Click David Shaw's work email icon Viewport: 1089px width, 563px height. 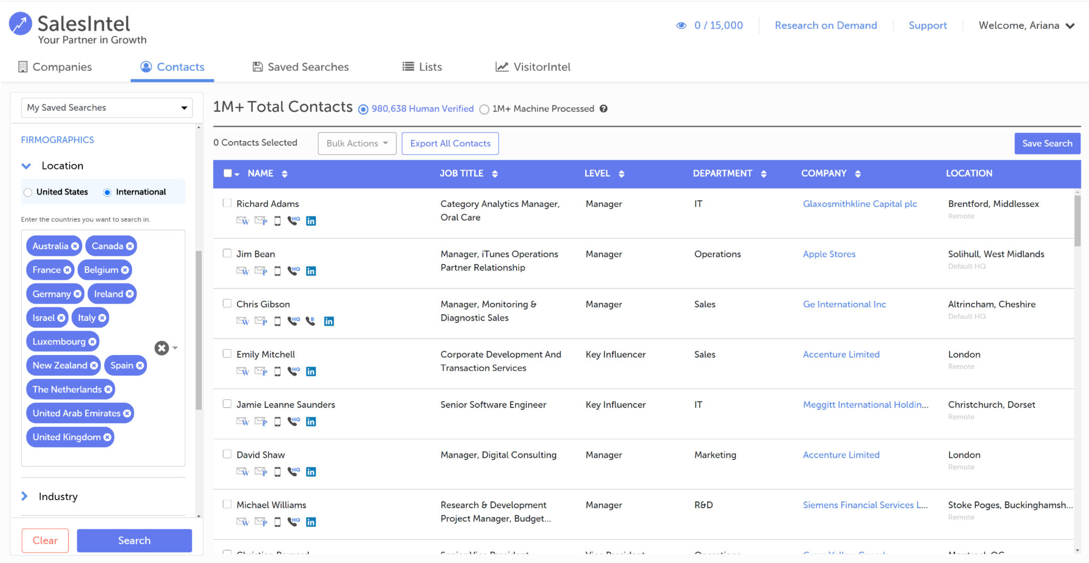[x=242, y=472]
